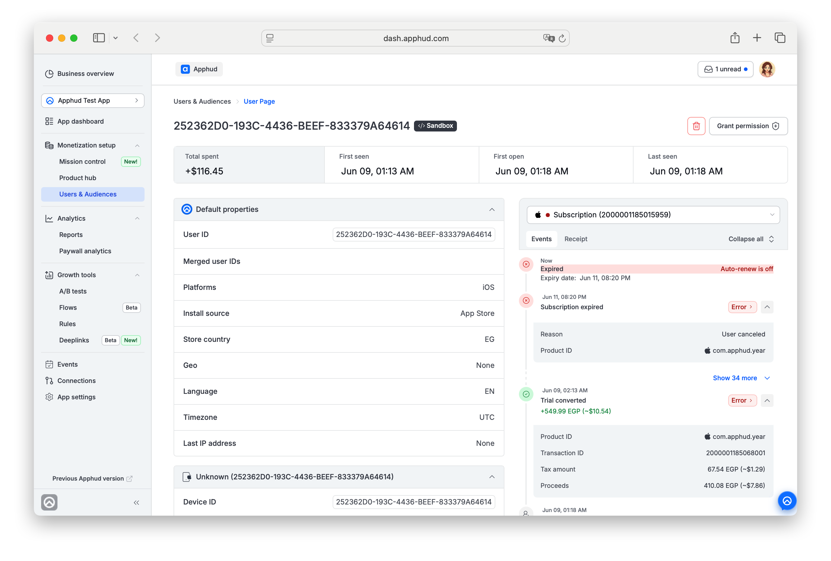
Task: Open Connections page in sidebar
Action: click(77, 381)
